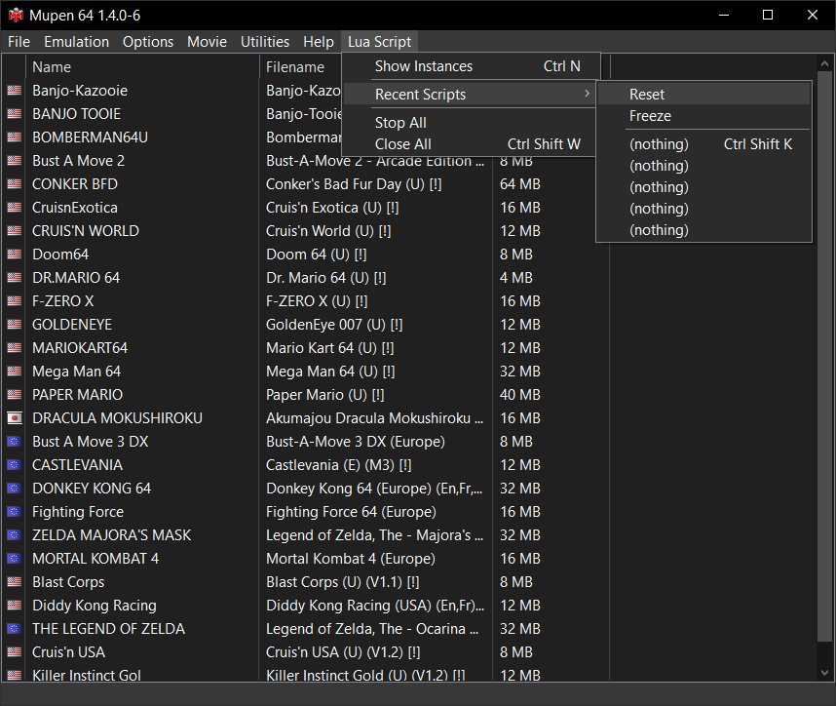Click the flag icon beside BOMBERMAN64U
836x706 pixels.
pos(15,137)
